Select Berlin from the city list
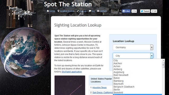 pyautogui.click(x=117, y=90)
